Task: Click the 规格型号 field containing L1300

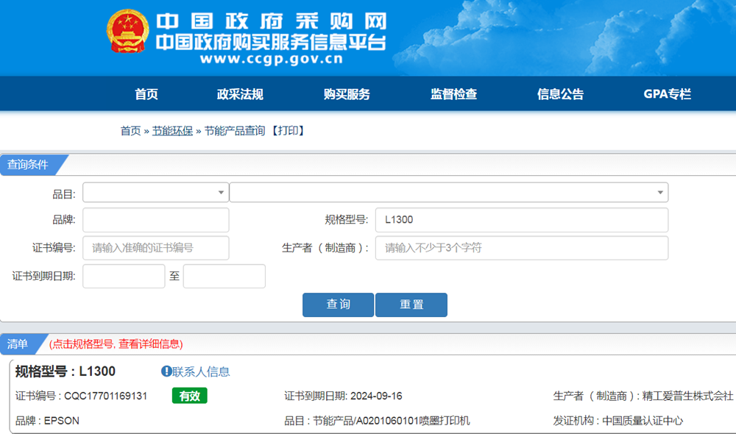Action: [x=521, y=220]
